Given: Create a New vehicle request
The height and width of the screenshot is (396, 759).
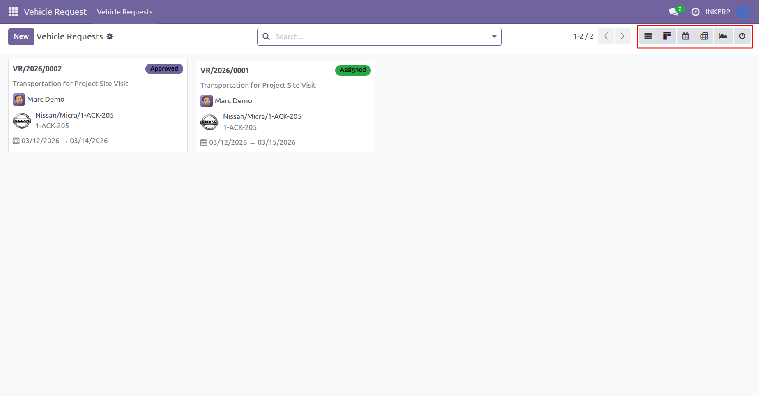Looking at the screenshot, I should (x=21, y=36).
